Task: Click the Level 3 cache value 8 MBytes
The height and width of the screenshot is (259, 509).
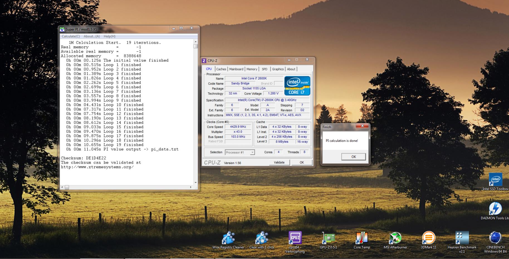Action: [282, 142]
